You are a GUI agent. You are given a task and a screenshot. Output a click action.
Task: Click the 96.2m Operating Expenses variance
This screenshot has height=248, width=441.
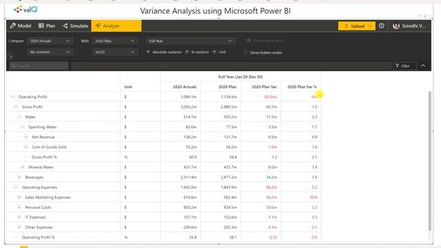point(271,187)
